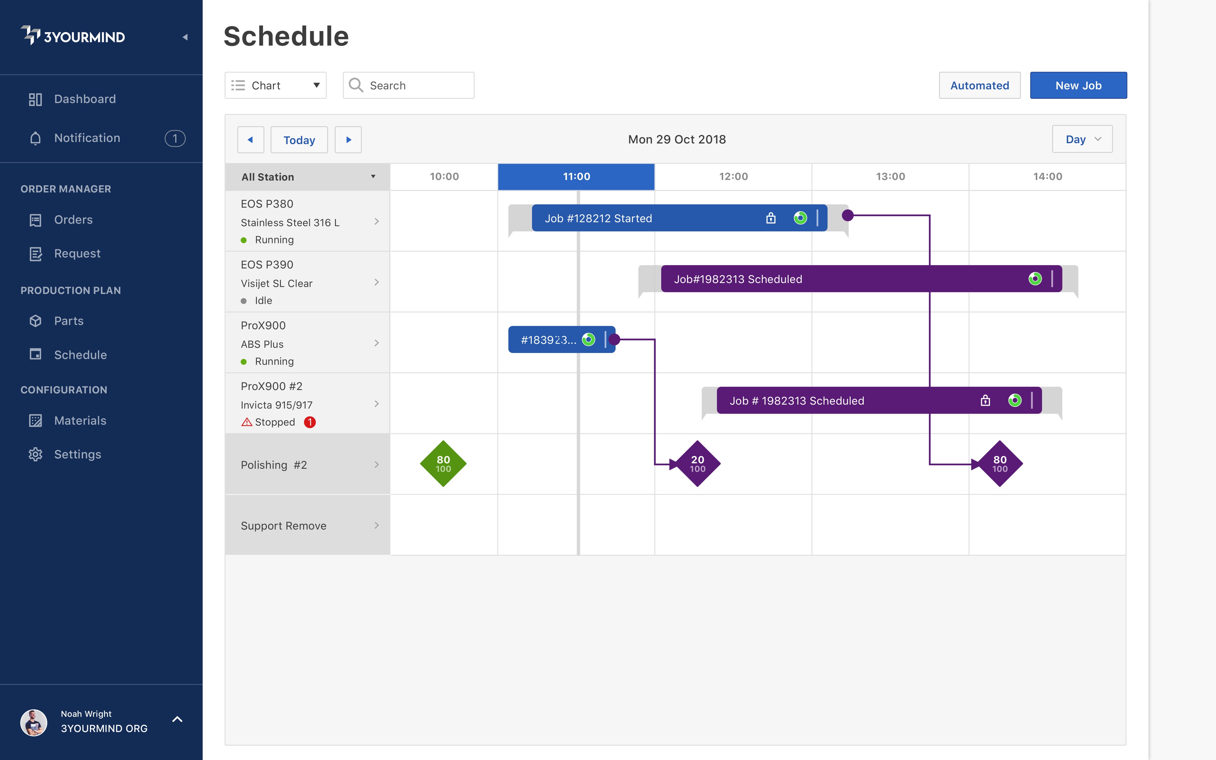
Task: Click the Today button in the timeline
Action: coord(299,140)
